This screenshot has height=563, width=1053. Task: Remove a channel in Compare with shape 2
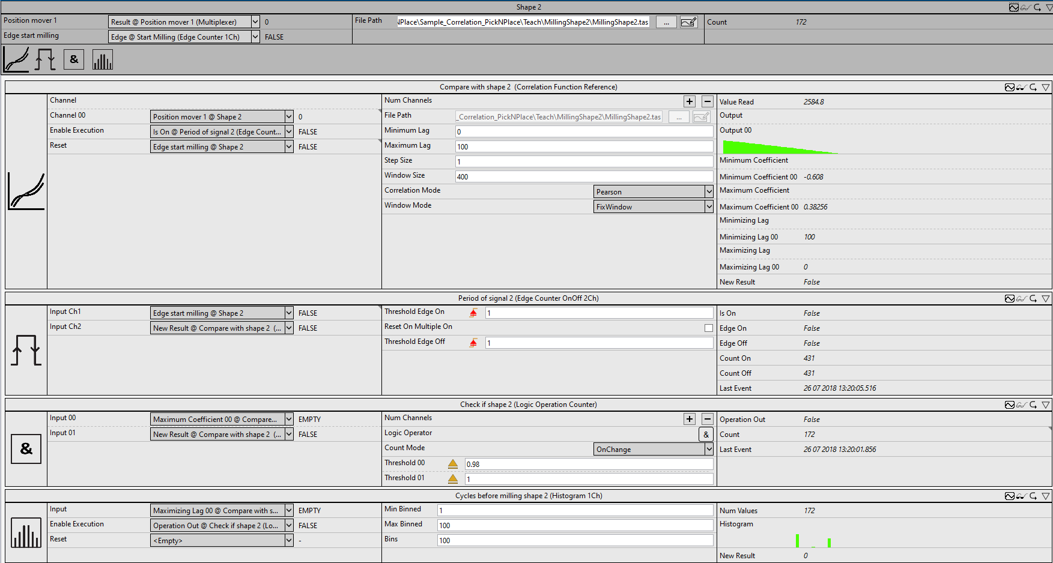pyautogui.click(x=708, y=101)
